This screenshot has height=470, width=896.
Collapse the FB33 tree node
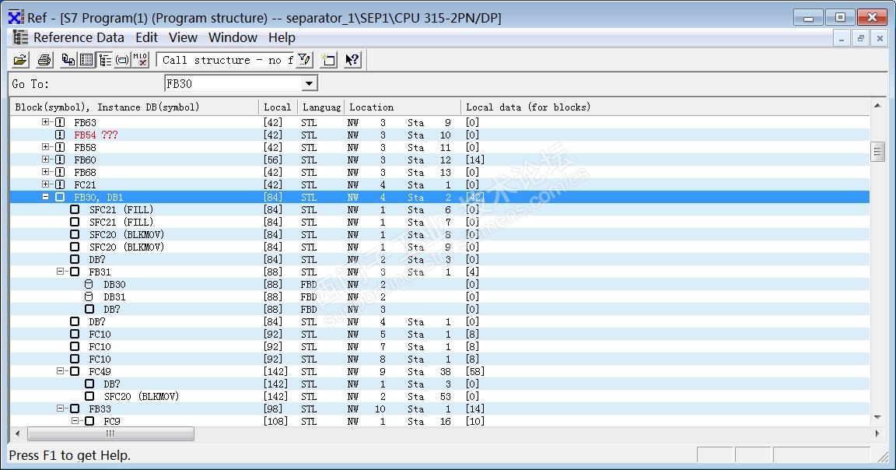click(x=60, y=409)
